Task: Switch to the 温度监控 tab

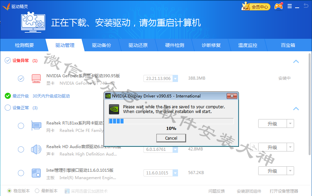Action: [248, 45]
